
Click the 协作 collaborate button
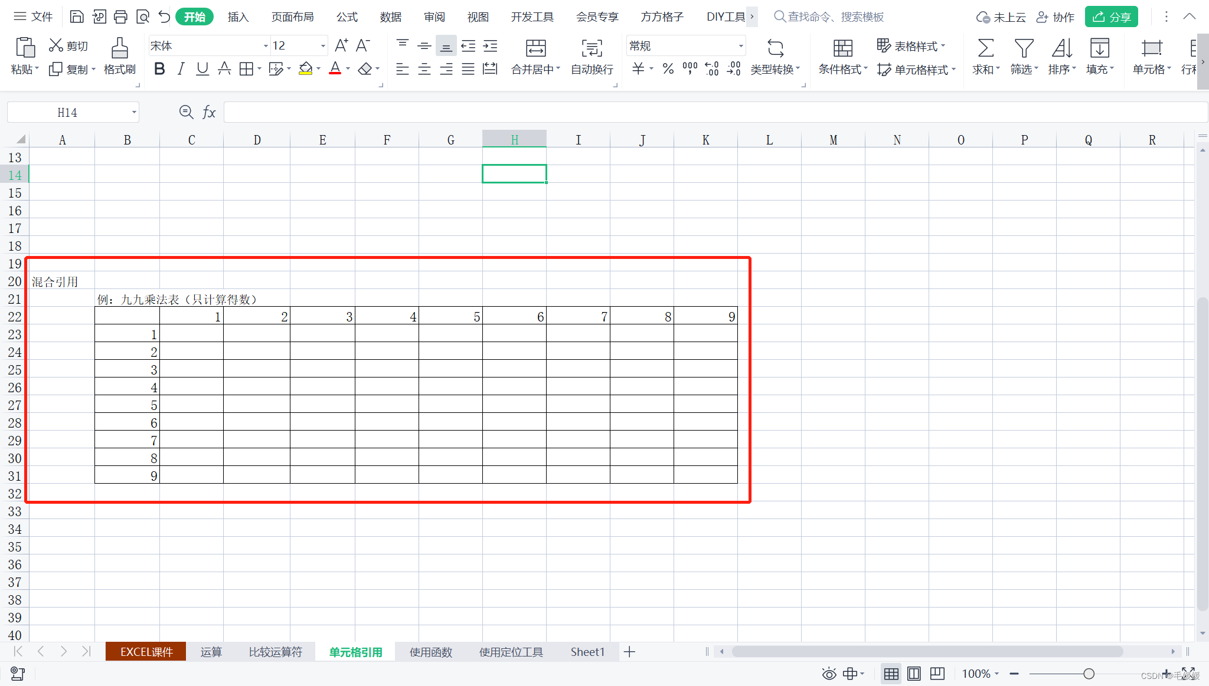click(x=1056, y=17)
